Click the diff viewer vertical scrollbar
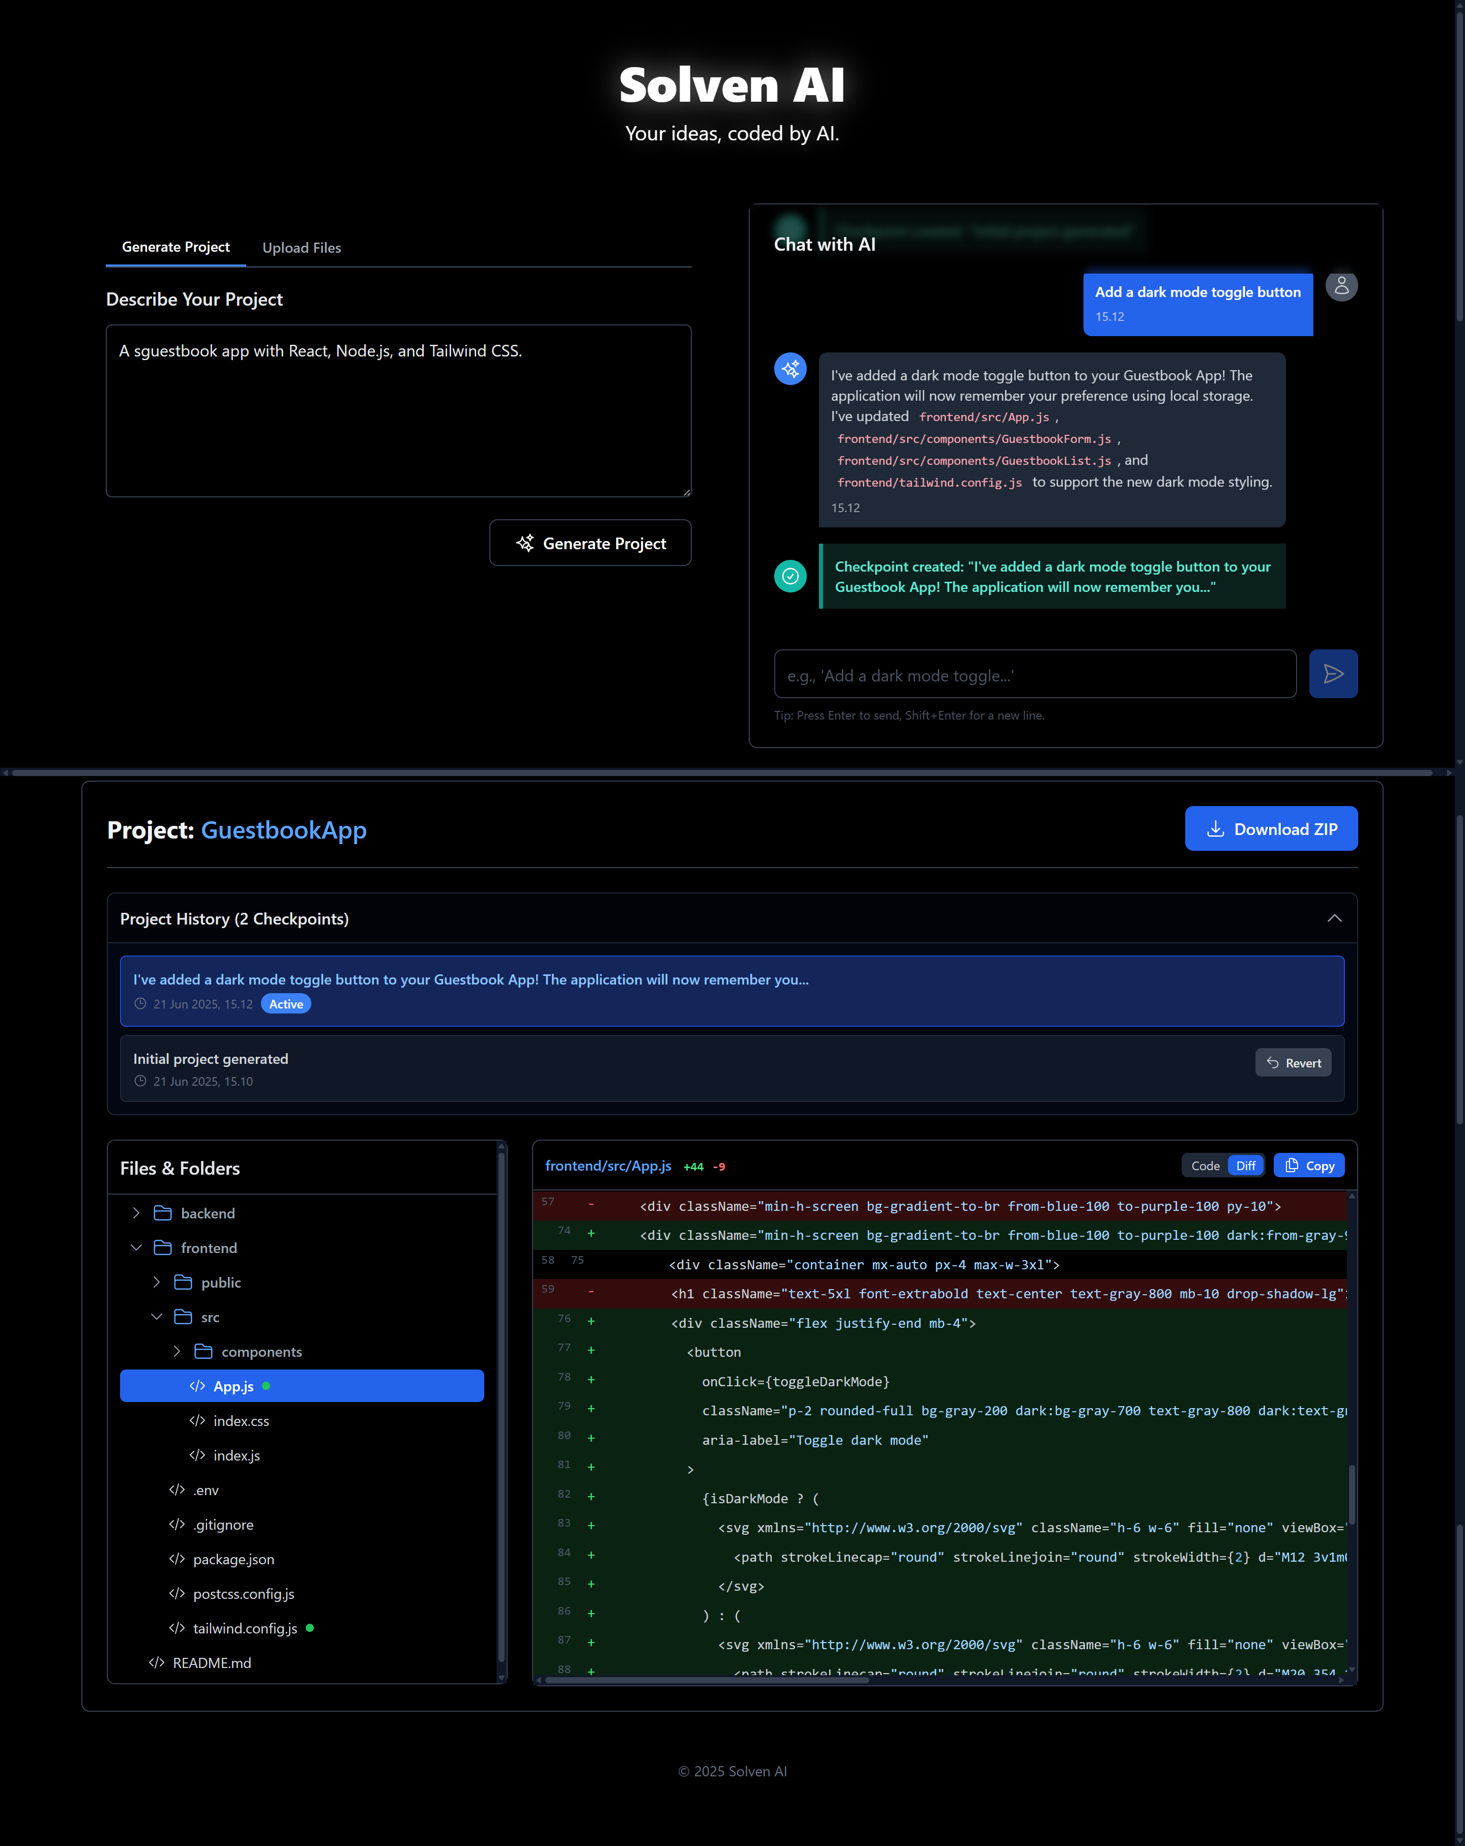 tap(1352, 1494)
